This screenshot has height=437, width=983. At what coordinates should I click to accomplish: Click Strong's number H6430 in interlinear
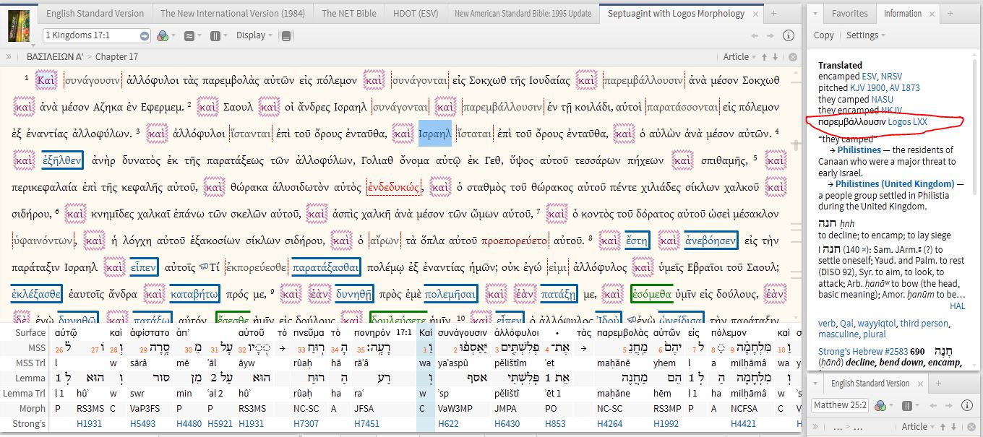click(507, 424)
